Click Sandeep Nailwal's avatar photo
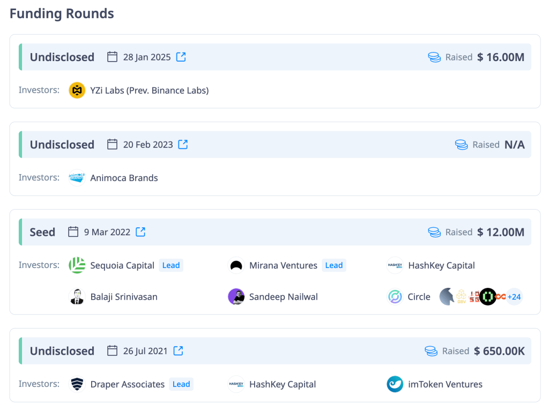This screenshot has width=549, height=410. (x=236, y=296)
